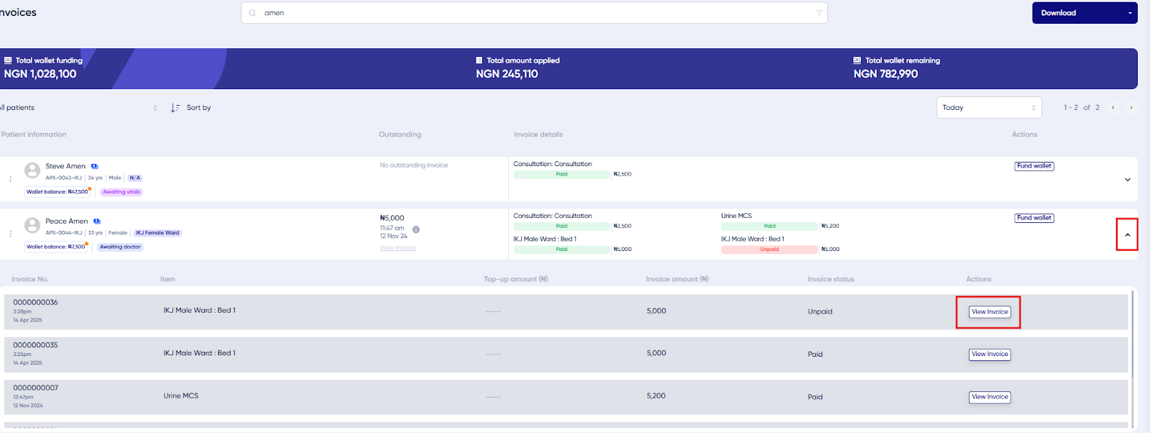1150x433 pixels.
Task: Click the 5,200 invoice amount cell
Action: point(656,396)
